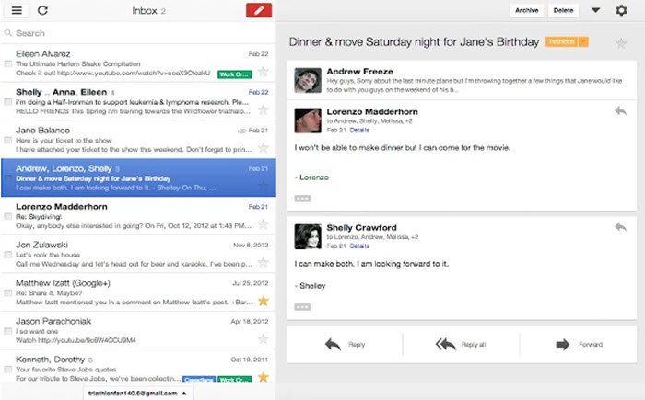Reply to Shelly Crawford's message arrow
Image resolution: width=645 pixels, height=400 pixels.
tap(620, 227)
